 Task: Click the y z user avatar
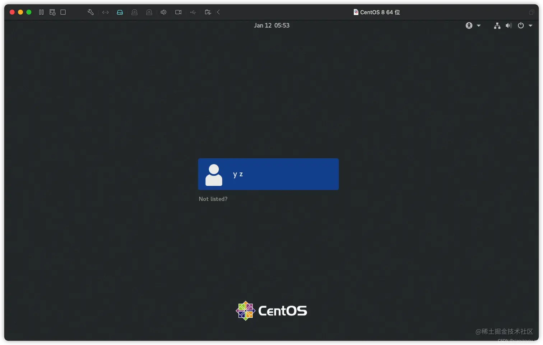pyautogui.click(x=214, y=175)
